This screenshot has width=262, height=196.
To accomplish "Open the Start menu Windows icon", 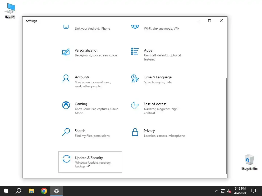I will click(6, 191).
